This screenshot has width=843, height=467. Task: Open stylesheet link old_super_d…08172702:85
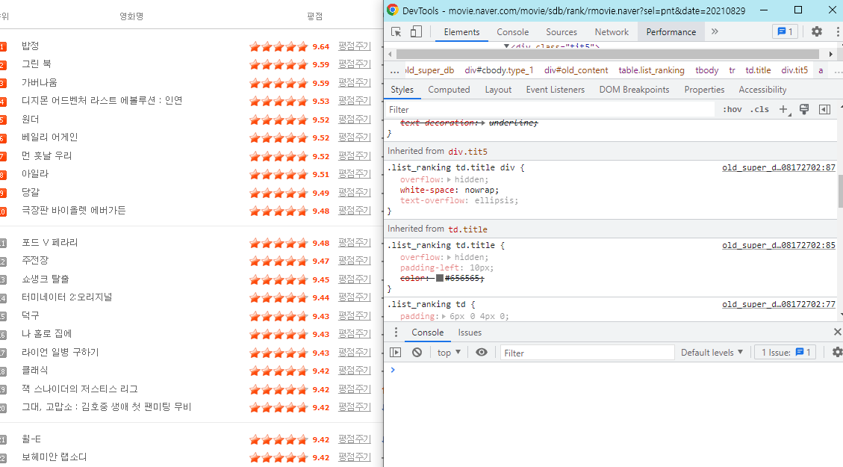[x=779, y=245]
